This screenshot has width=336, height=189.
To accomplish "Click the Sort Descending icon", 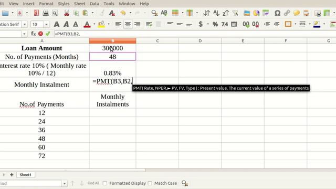I will (x=226, y=13).
